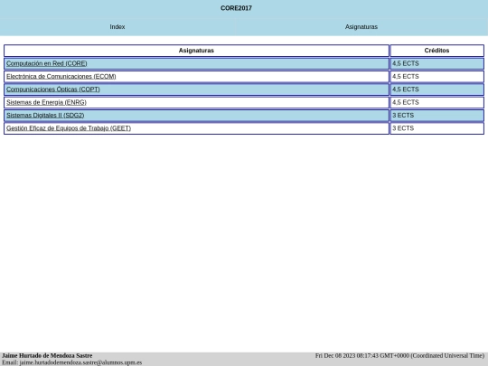Follow the Comunicaciones Ópticas (COPT) link
This screenshot has width=488, height=366.
point(53,89)
